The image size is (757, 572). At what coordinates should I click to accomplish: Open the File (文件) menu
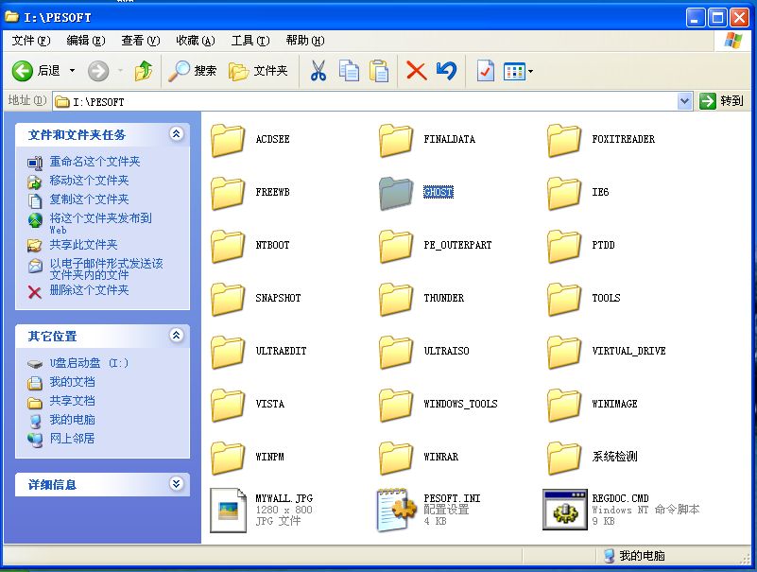[31, 41]
